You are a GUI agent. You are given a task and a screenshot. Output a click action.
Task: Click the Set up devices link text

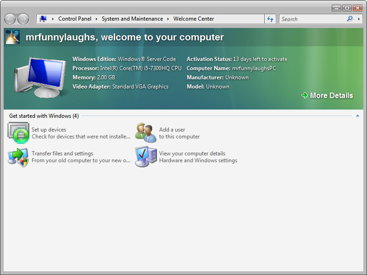49,130
